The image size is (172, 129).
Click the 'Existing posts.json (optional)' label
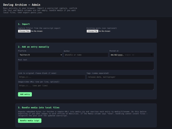[x=102, y=28]
